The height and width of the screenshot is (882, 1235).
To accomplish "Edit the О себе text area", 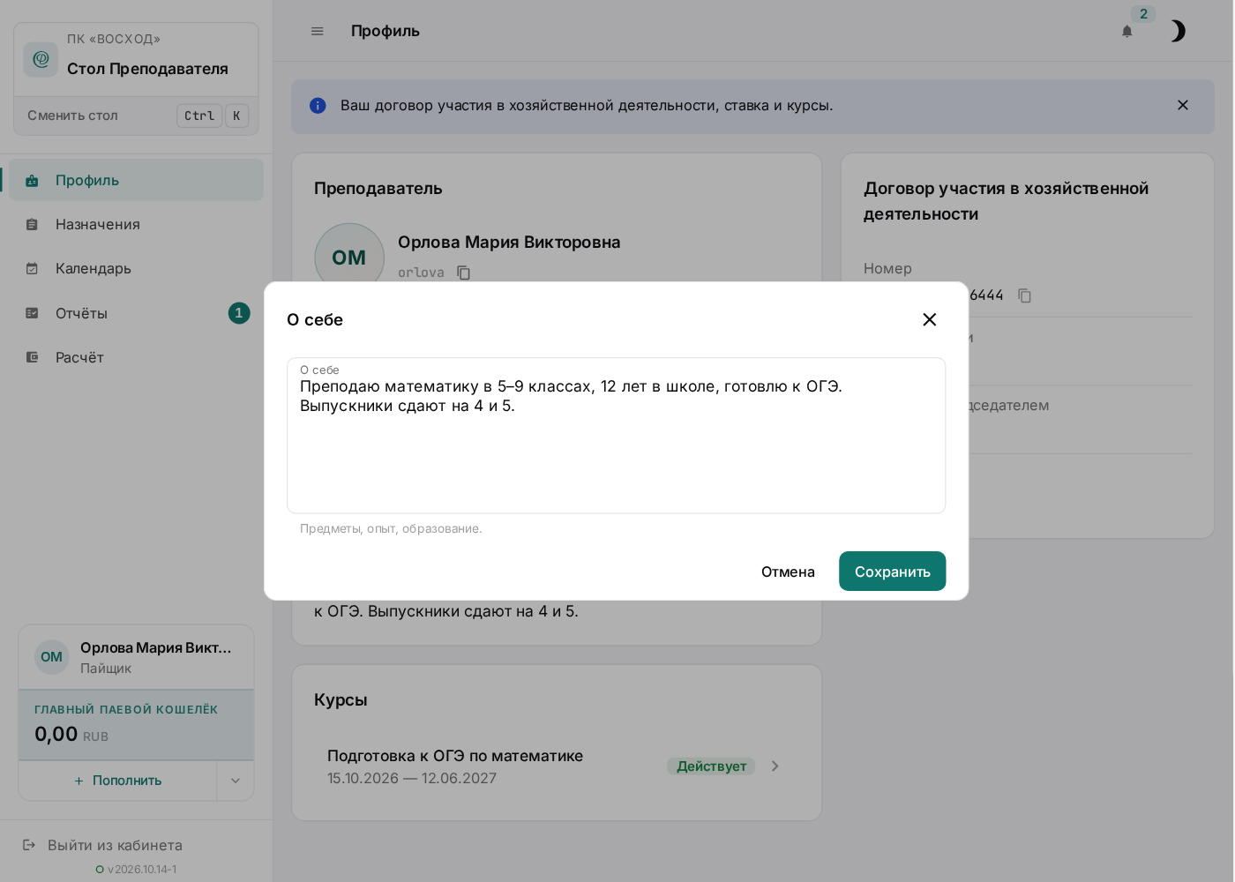I will [x=616, y=436].
